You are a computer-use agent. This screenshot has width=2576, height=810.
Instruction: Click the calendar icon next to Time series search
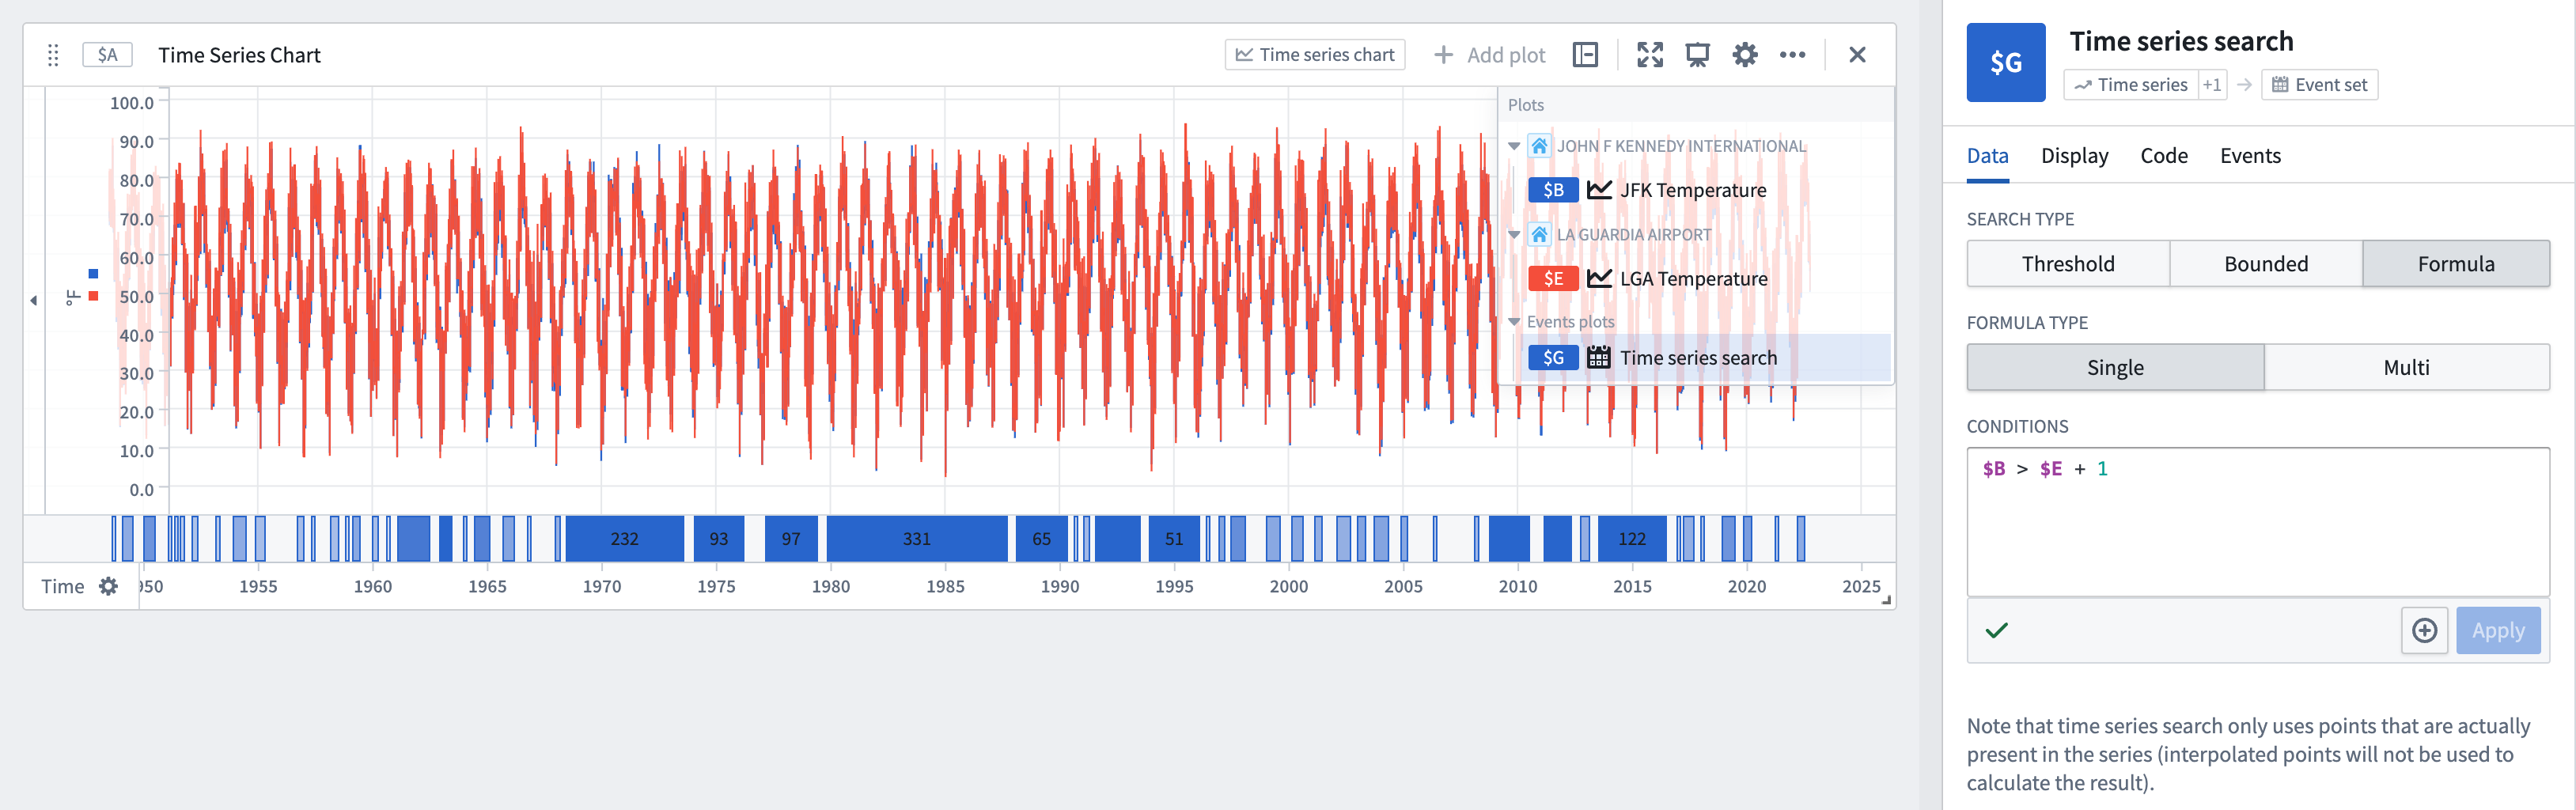[1598, 357]
